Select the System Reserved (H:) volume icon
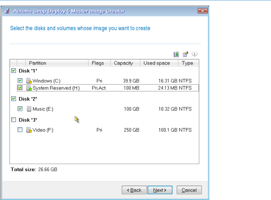271x200 pixels. click(29, 88)
